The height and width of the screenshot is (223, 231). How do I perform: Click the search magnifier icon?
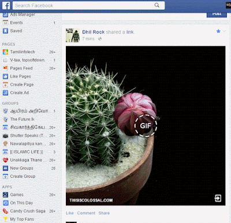pos(157,5)
